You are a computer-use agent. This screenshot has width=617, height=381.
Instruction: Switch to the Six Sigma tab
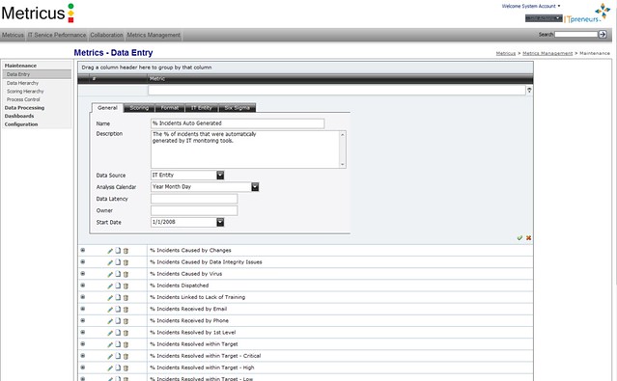pos(237,108)
